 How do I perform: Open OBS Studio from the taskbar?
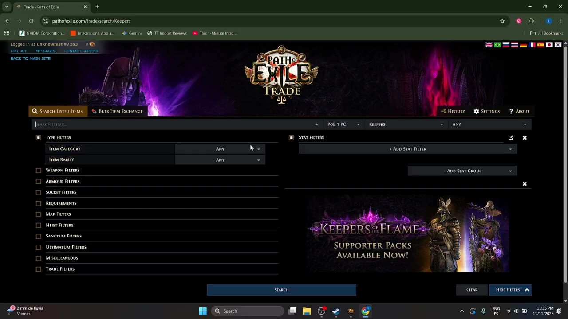pos(322,311)
